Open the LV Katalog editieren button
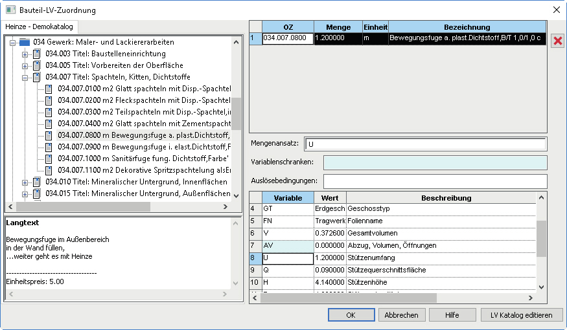This screenshot has width=567, height=330. pos(522,315)
